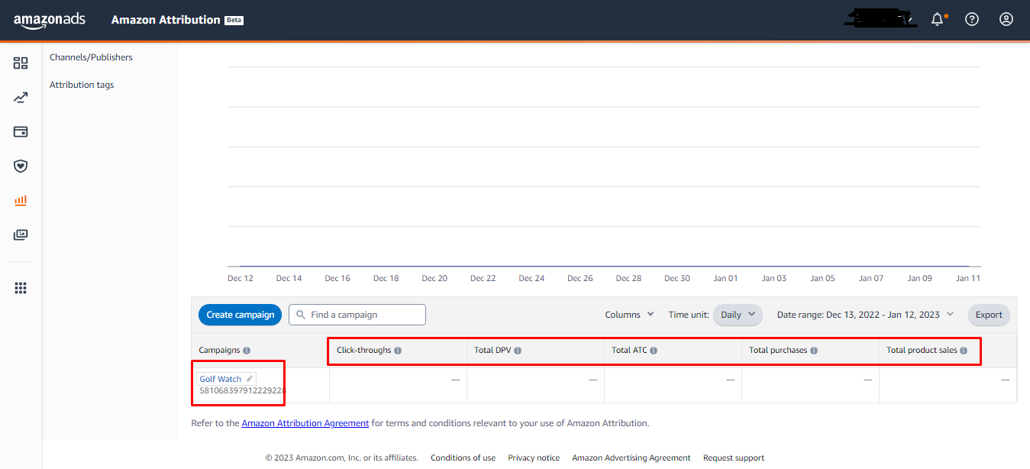The width and height of the screenshot is (1030, 469).
Task: Open the billing card icon in sidebar
Action: point(21,132)
